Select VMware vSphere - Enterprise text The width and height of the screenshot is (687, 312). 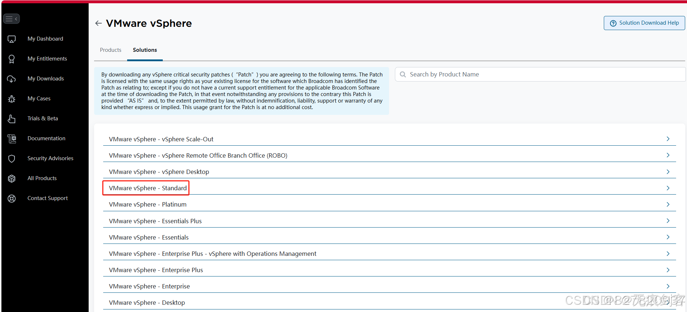[149, 286]
